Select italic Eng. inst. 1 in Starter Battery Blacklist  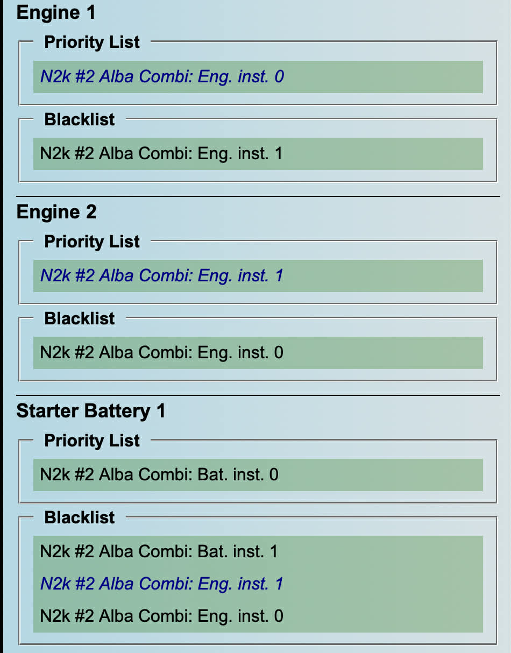point(161,584)
